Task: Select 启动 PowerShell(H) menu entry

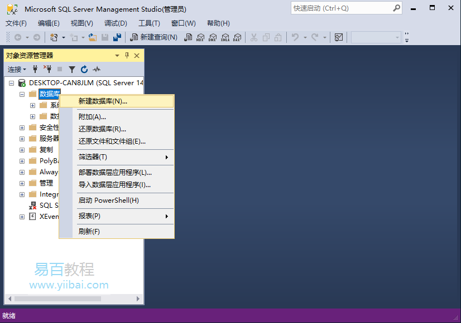Action: 108,200
